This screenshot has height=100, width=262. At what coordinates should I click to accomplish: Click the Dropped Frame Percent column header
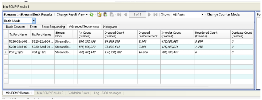[x=149, y=35]
